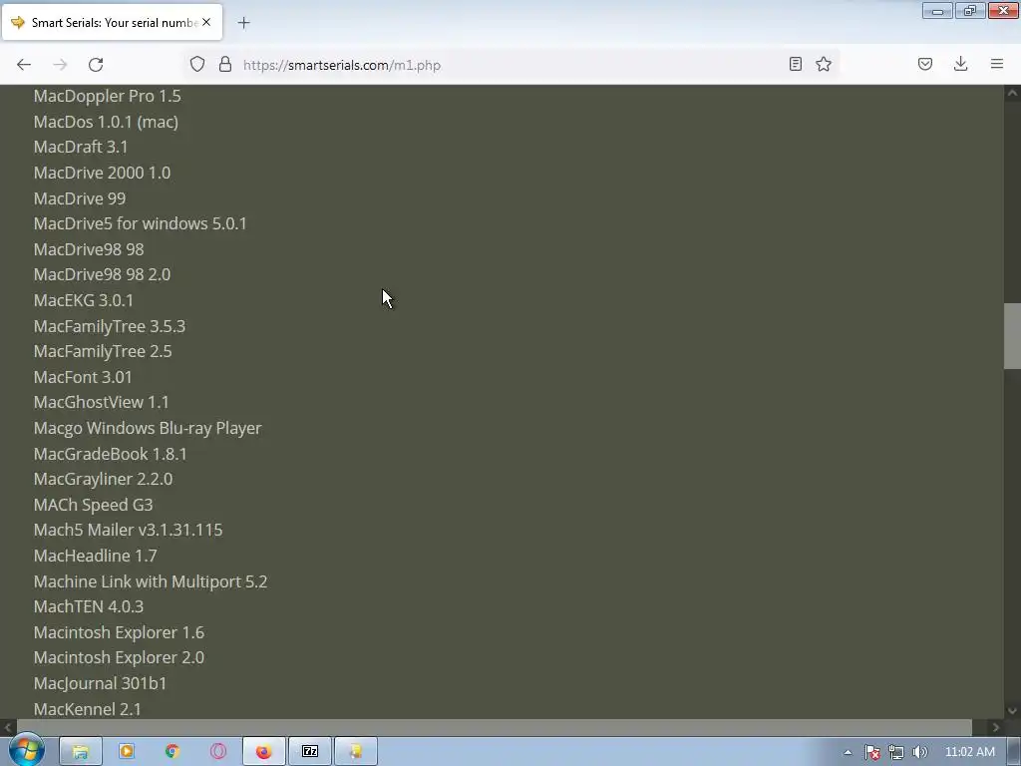Open Macintosh Explorer 2.0 link

tap(120, 657)
